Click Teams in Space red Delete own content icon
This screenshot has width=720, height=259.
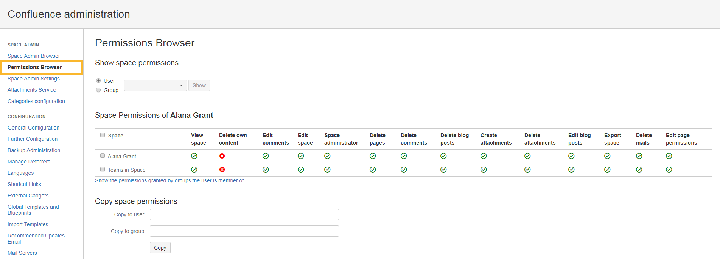[222, 170]
